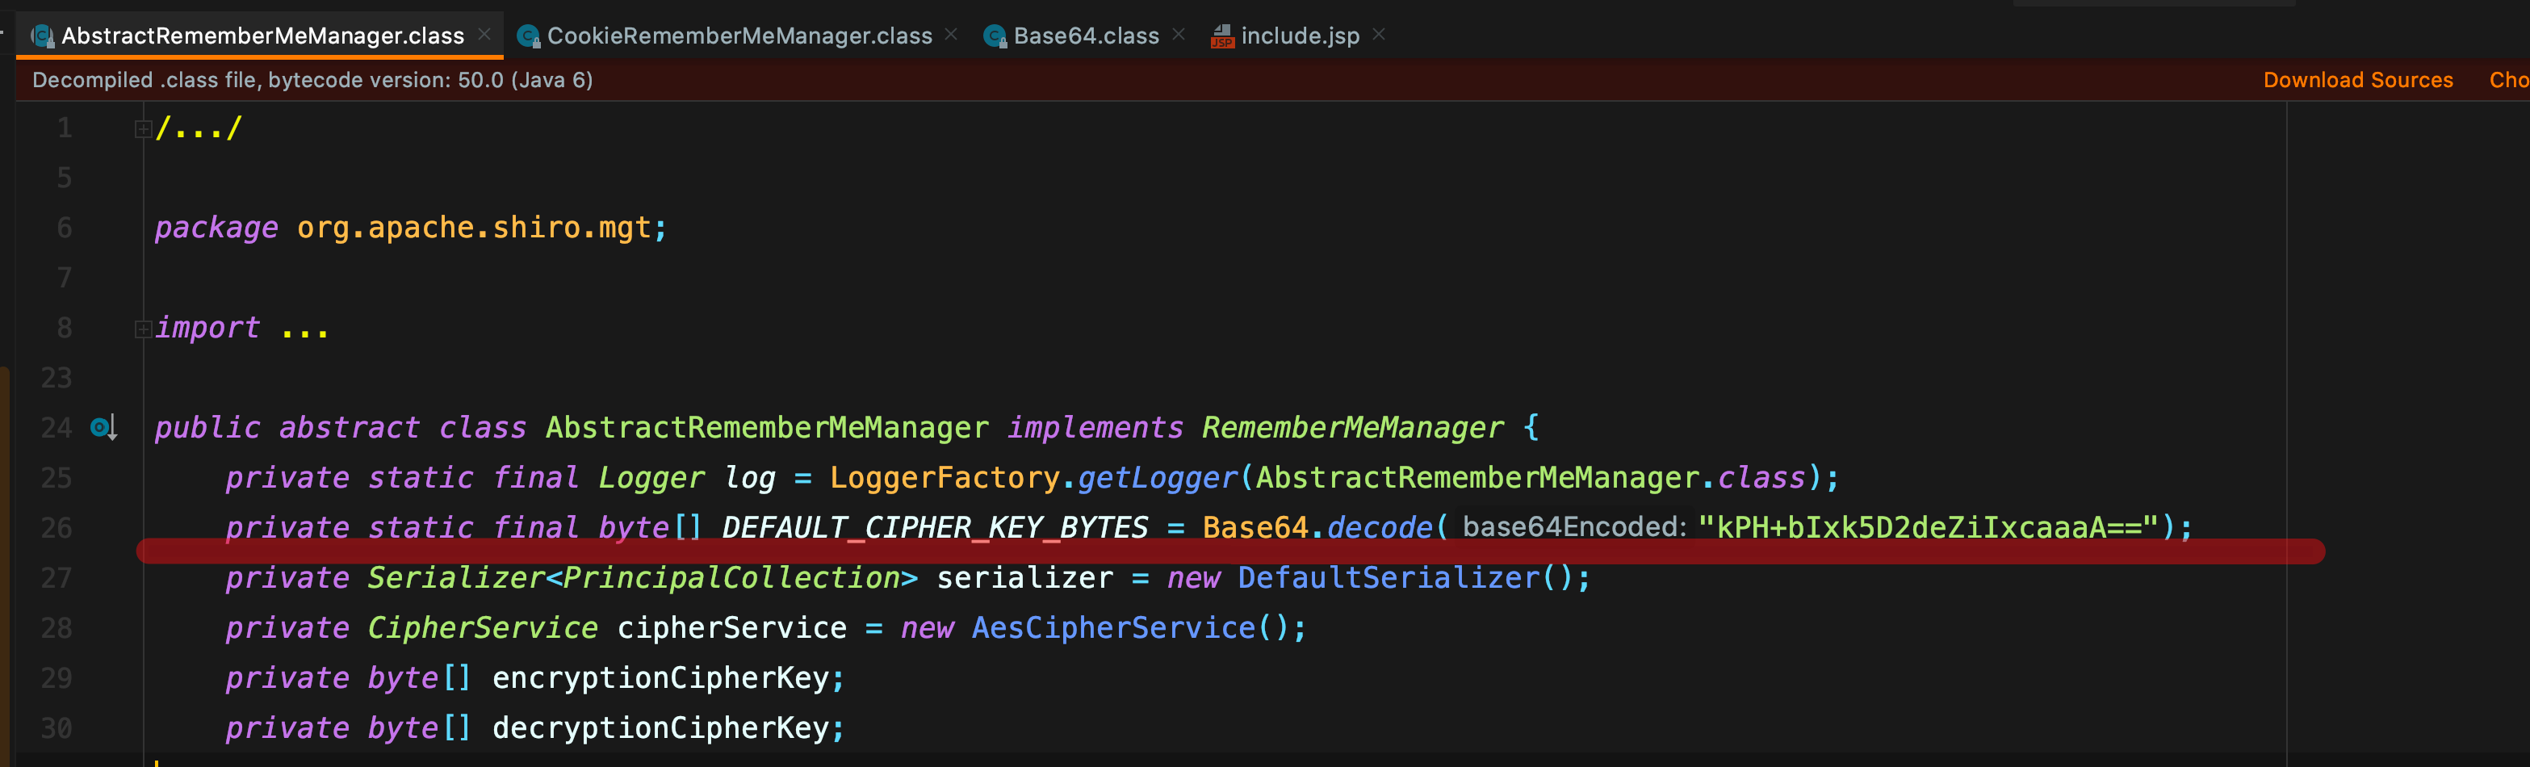The width and height of the screenshot is (2530, 767).
Task: Click the Download Sources link
Action: pos(2357,81)
